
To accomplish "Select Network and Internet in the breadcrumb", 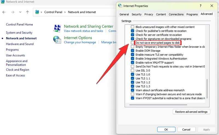I will click(82, 12).
